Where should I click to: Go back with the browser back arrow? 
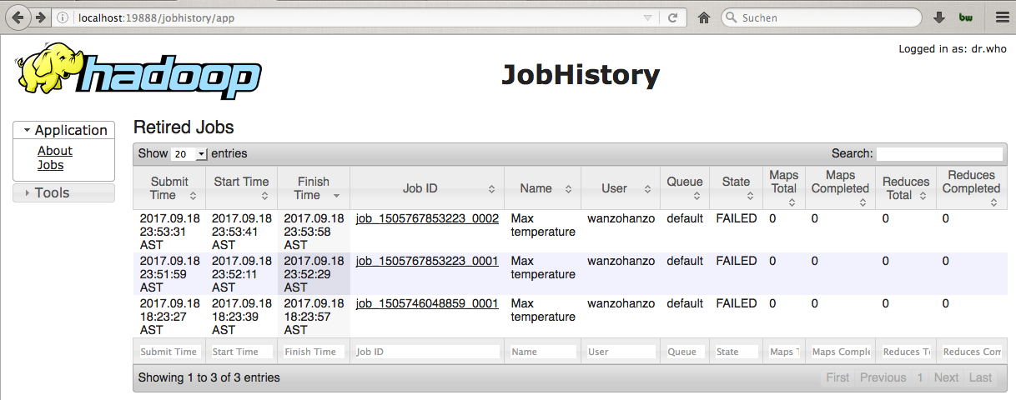tap(18, 17)
